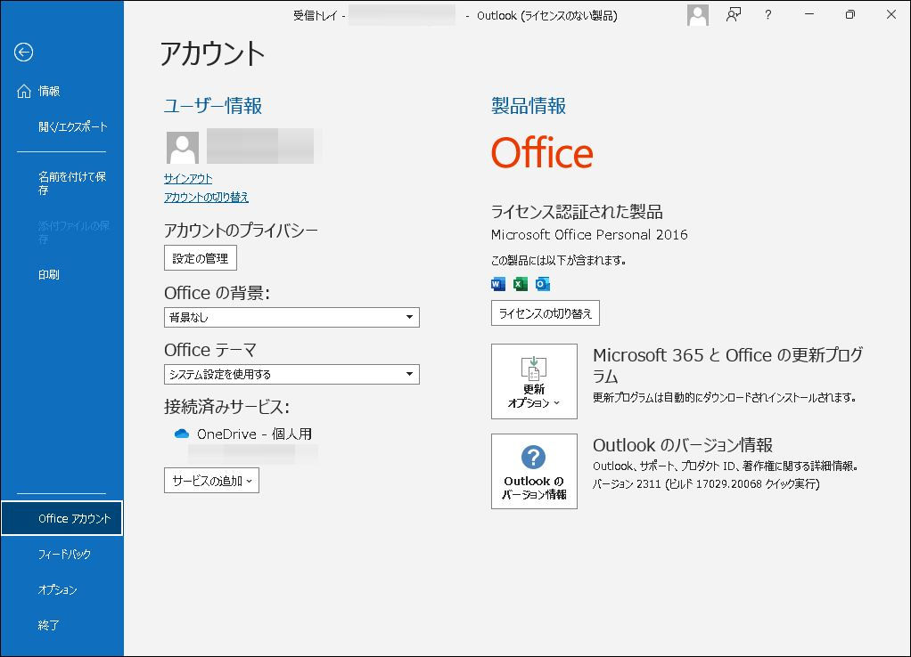Select 印刷 in the sidebar

[x=48, y=274]
